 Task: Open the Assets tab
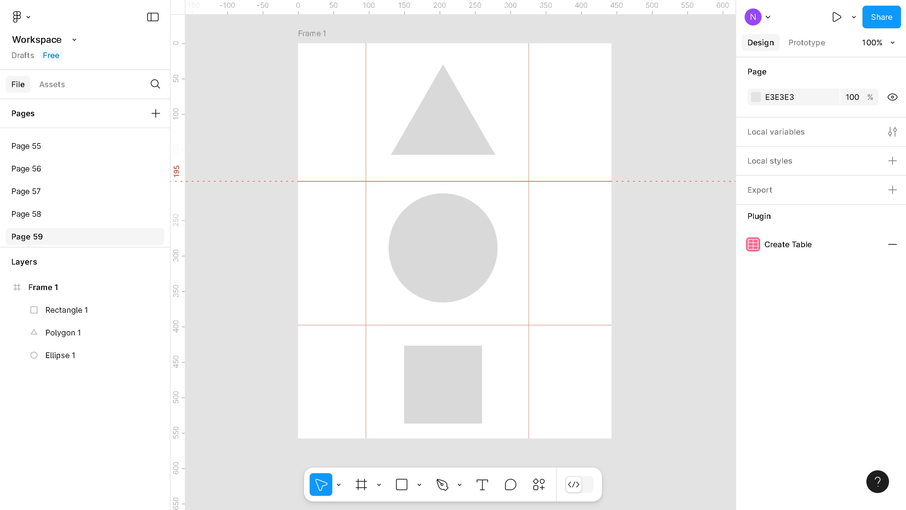click(52, 84)
